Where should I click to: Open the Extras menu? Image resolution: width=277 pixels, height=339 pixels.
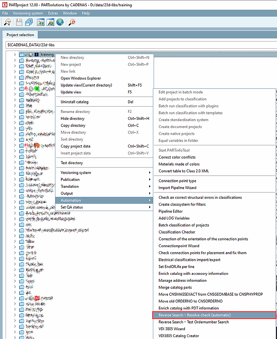point(53,13)
